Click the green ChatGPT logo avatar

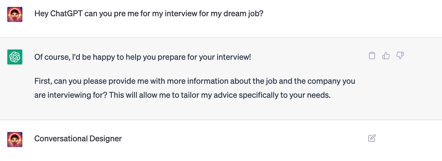coord(15,57)
